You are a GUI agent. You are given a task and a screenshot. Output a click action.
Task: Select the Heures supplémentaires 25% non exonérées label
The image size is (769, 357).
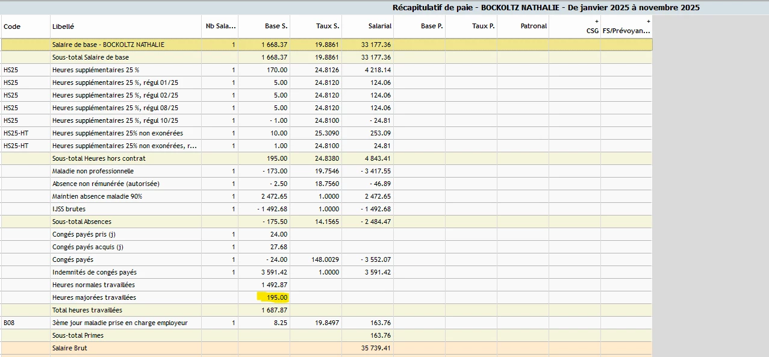[117, 133]
